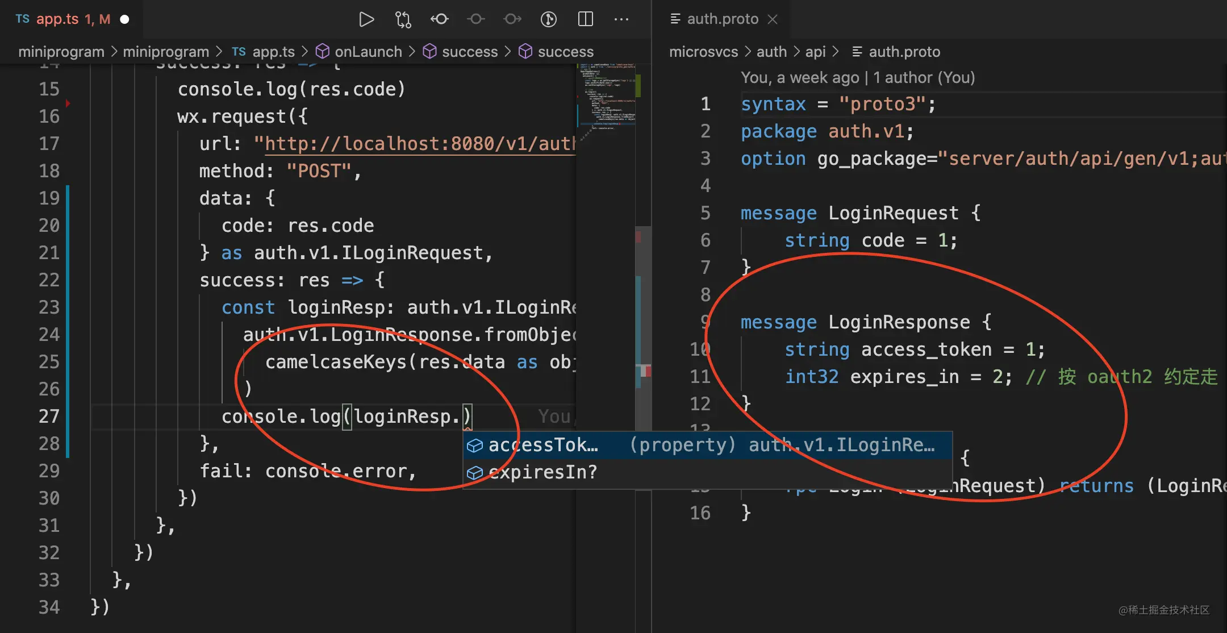Open the more actions ellipsis menu
1227x633 pixels.
(621, 19)
